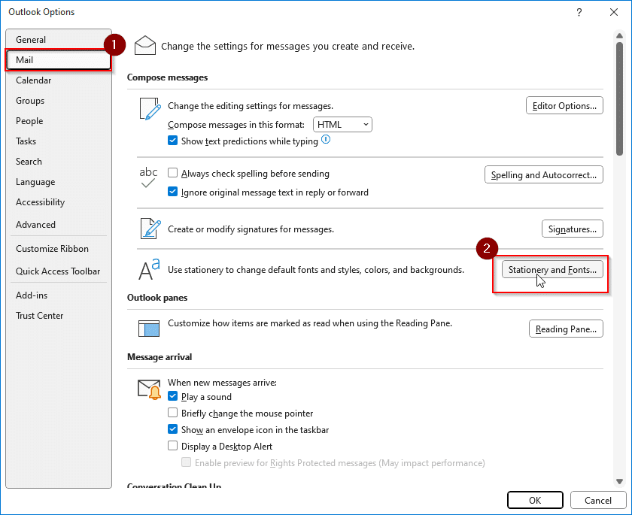Click the abc spelling checkmark icon
This screenshot has width=632, height=515.
point(148,177)
